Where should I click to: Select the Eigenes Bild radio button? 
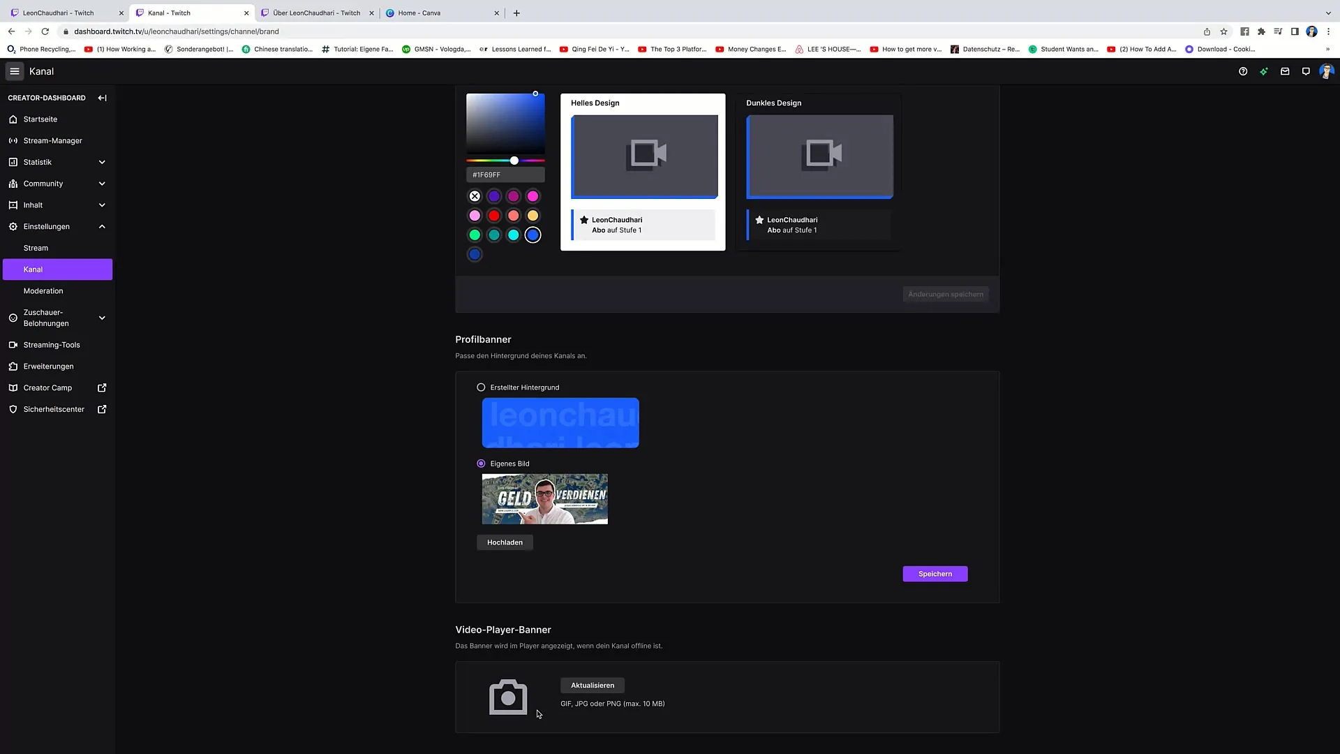(x=482, y=463)
